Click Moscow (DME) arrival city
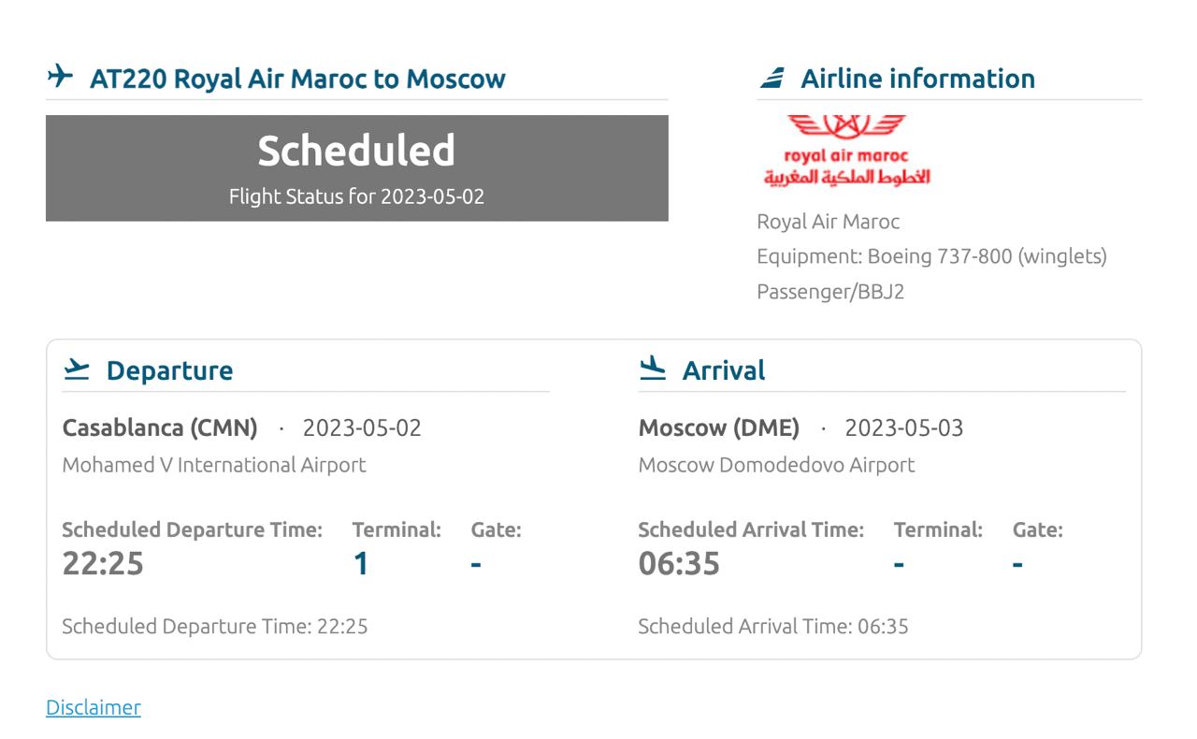The height and width of the screenshot is (739, 1197). tap(718, 427)
